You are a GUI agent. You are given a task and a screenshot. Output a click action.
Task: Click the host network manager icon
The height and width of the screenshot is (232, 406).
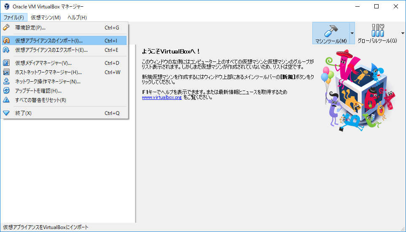pyautogui.click(x=6, y=72)
